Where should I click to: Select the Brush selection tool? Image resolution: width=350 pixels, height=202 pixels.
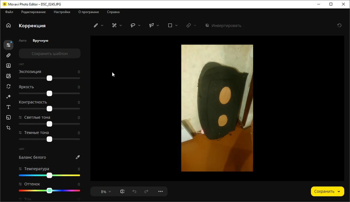click(96, 26)
